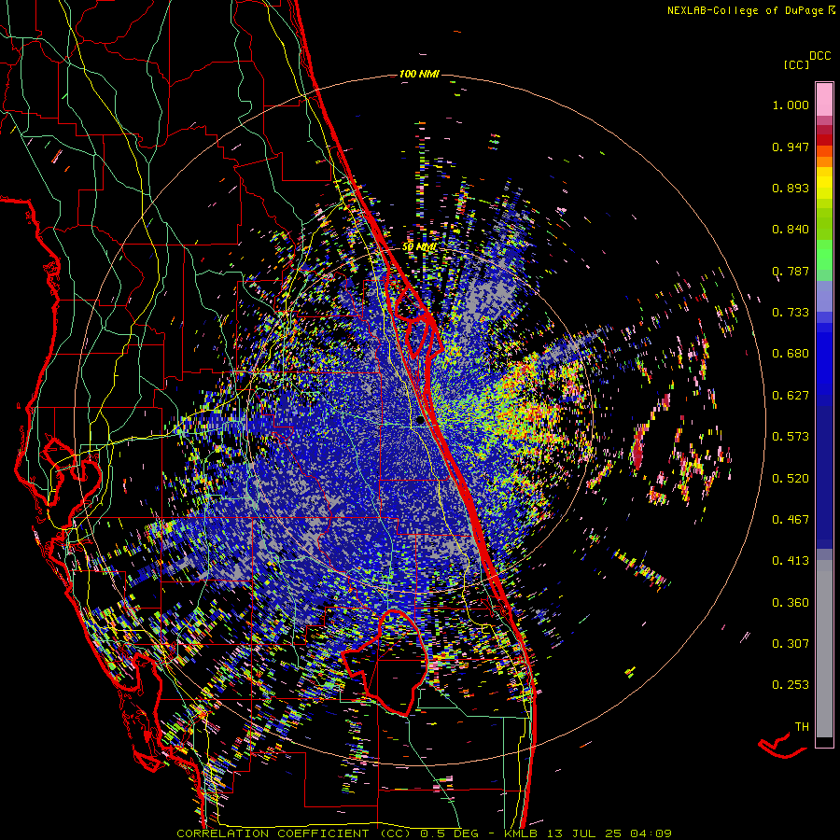Click the 0.680 scale value
Viewport: 840px width, 840px height.
pyautogui.click(x=791, y=354)
